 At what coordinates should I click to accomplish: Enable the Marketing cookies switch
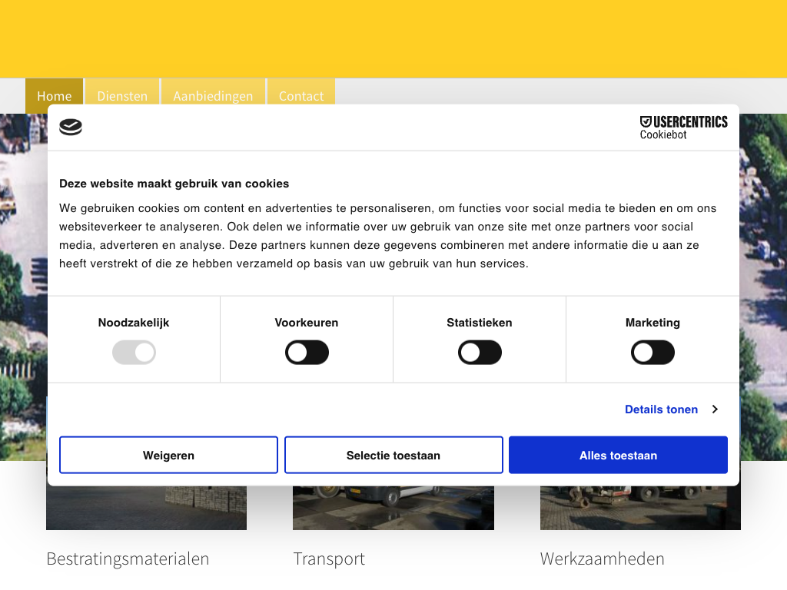653,353
